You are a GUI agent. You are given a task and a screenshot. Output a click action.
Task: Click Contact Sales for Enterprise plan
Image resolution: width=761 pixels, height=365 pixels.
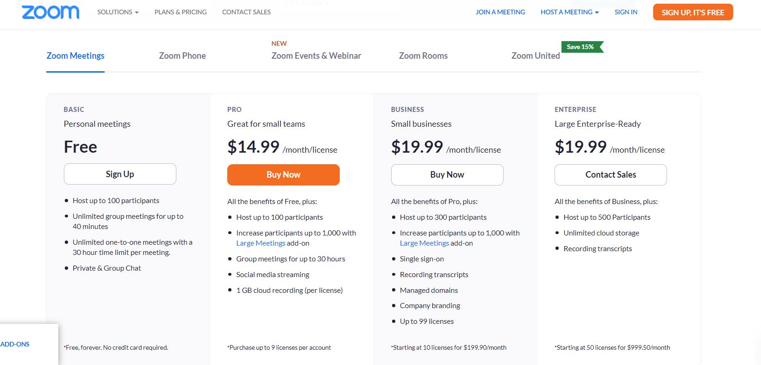pyautogui.click(x=611, y=175)
